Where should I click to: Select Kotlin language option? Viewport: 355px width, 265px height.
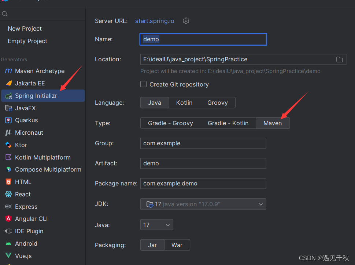coord(184,103)
